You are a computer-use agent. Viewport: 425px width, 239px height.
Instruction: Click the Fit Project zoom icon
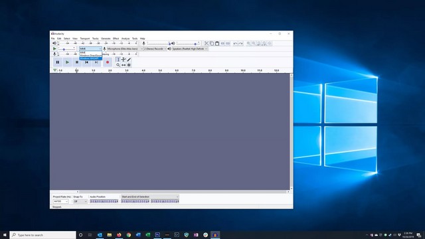pyautogui.click(x=264, y=43)
